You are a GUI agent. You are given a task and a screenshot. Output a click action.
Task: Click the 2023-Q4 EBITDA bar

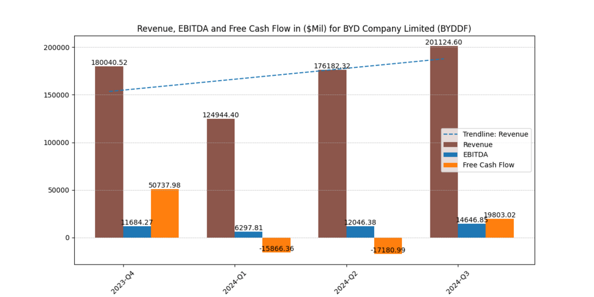point(137,232)
